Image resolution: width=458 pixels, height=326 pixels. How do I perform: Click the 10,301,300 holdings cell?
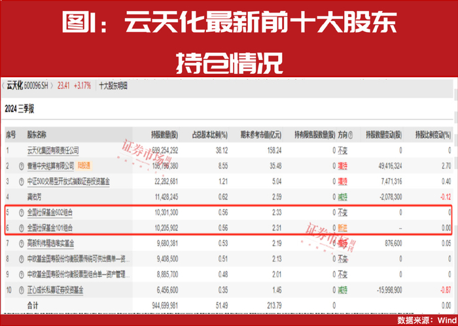tap(166, 213)
